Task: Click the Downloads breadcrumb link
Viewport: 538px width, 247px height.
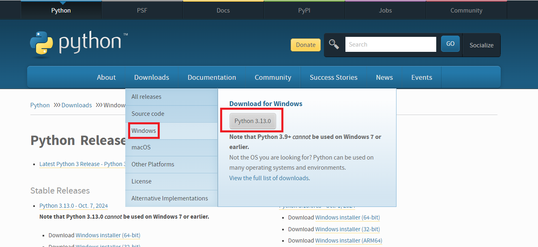Action: (77, 105)
